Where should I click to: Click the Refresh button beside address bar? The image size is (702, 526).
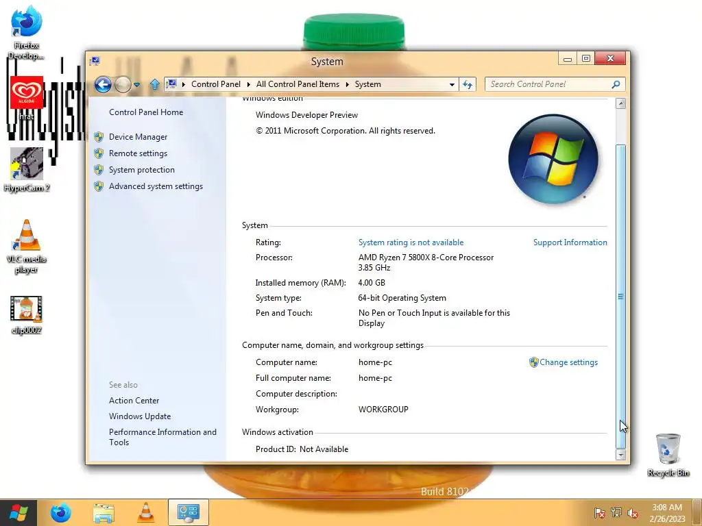pos(468,84)
